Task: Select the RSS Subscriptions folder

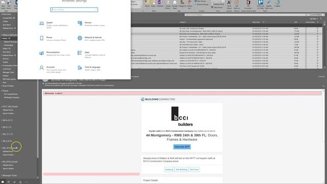Action: [9, 79]
